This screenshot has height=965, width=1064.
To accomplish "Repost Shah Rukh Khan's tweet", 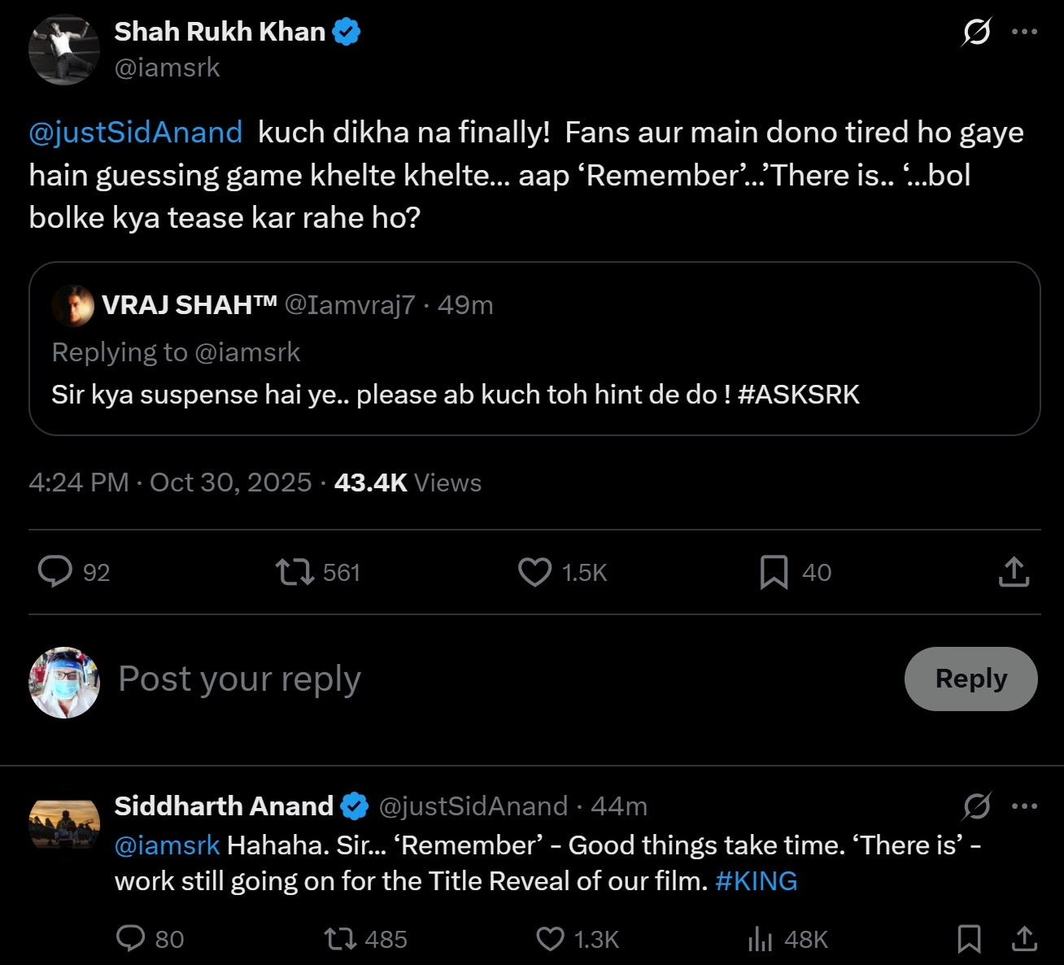I will (294, 571).
